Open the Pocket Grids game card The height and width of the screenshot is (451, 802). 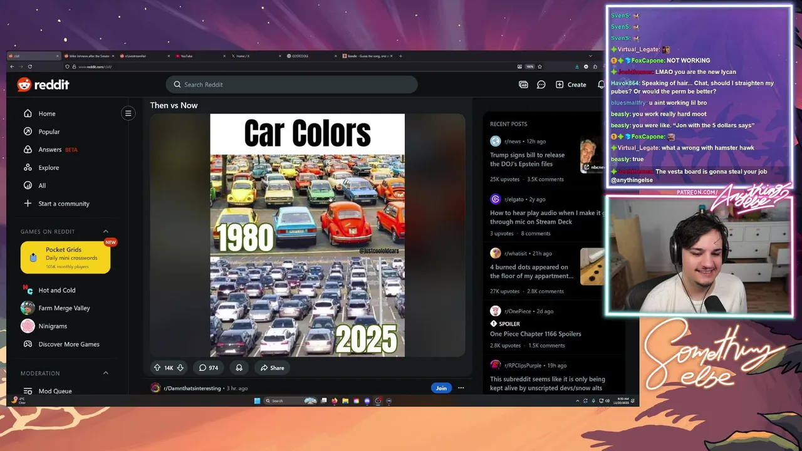pos(65,257)
